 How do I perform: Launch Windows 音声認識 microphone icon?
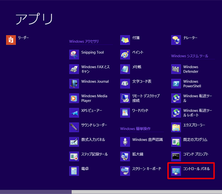(x=125, y=142)
